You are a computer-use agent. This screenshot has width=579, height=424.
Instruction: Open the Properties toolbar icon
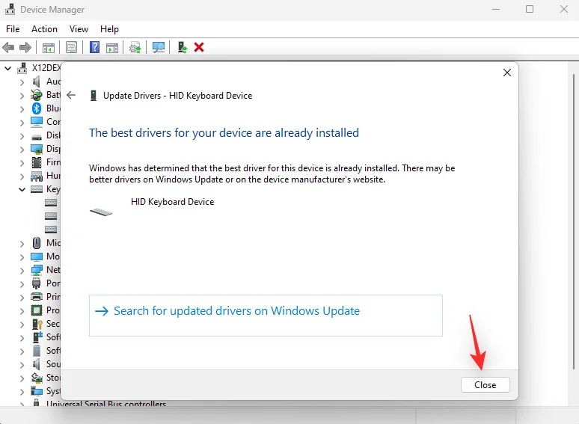[x=71, y=48]
